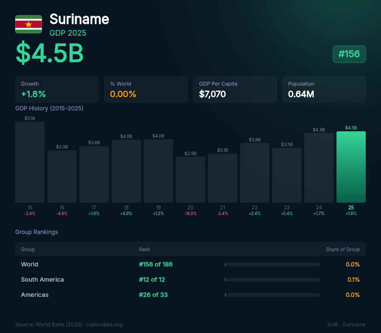The height and width of the screenshot is (333, 381).
Task: Click the Americas share progress bar
Action: point(272,295)
